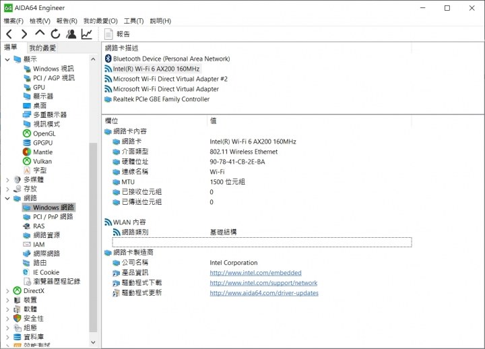Select Microsoft Wi-Fi Direct Virtual Adapter #2
Viewport: 485px width, 349px height.
166,79
